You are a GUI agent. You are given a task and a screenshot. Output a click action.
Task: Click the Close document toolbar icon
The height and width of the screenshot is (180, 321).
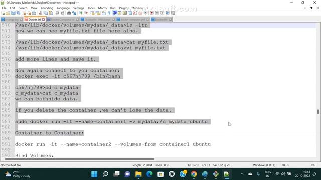tap(24, 13)
